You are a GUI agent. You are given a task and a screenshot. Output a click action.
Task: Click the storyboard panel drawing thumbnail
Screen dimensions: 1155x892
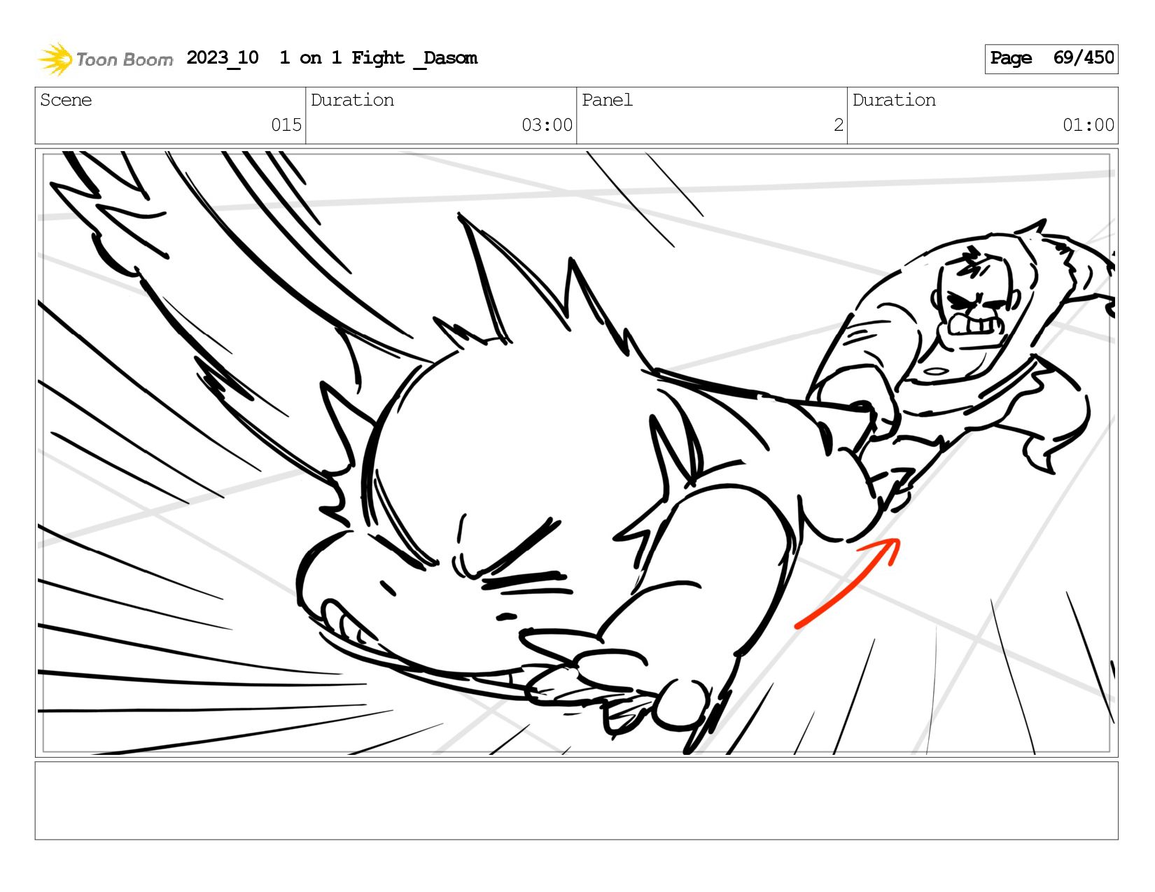[577, 453]
